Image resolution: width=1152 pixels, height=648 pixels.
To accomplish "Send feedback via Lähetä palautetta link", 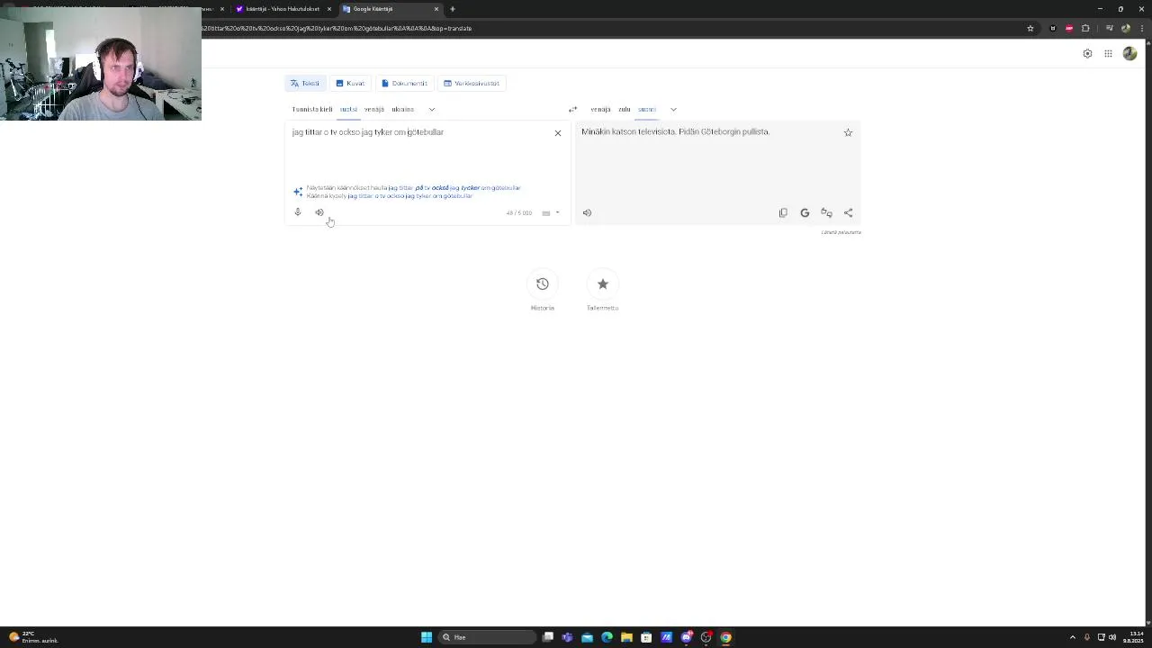I will [x=841, y=232].
